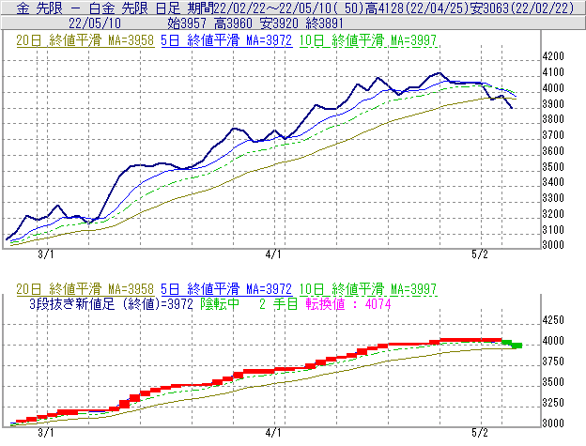This screenshot has width=586, height=446.
Task: Click the 5/2 date label under the top chart
Action: pos(480,254)
